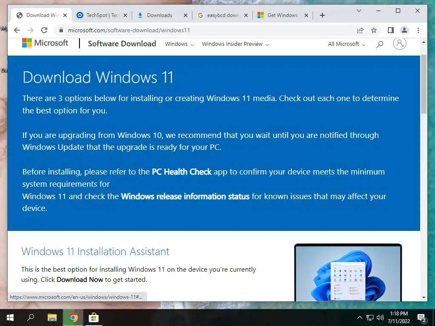Reload the Microsoft download page
The height and width of the screenshot is (326, 435).
coord(44,30)
